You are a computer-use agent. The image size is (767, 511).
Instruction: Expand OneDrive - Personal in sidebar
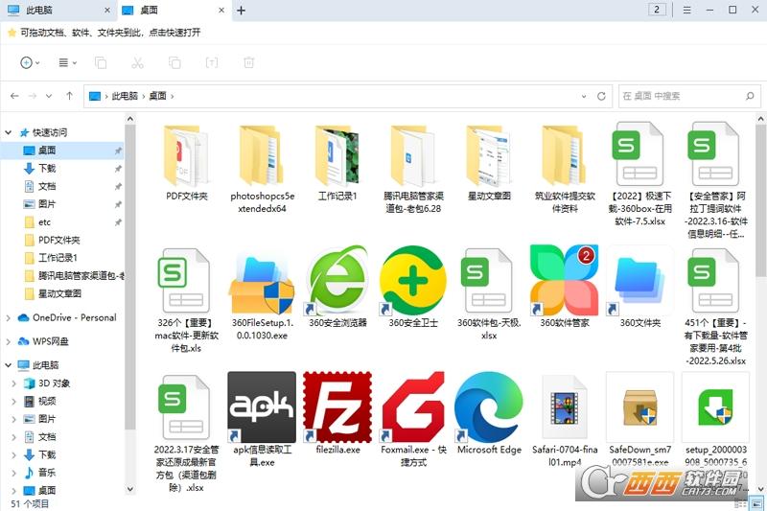click(x=9, y=318)
